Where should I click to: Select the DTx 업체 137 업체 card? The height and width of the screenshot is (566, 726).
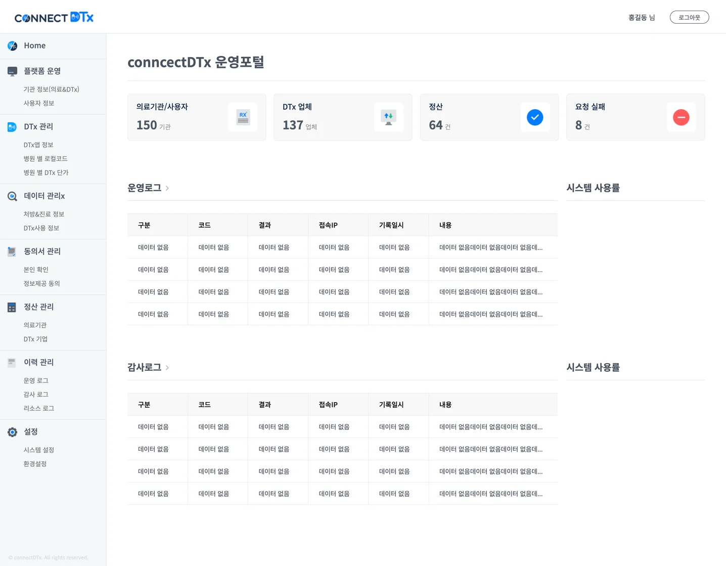coord(343,117)
